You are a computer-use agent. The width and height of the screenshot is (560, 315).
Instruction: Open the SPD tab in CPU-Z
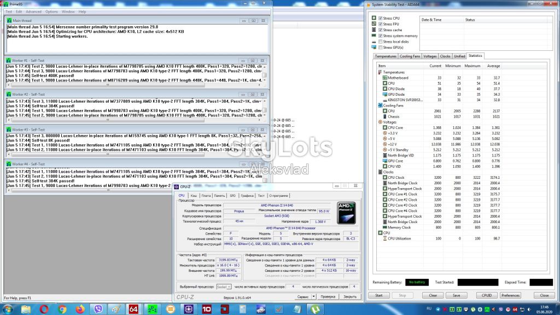tap(232, 196)
